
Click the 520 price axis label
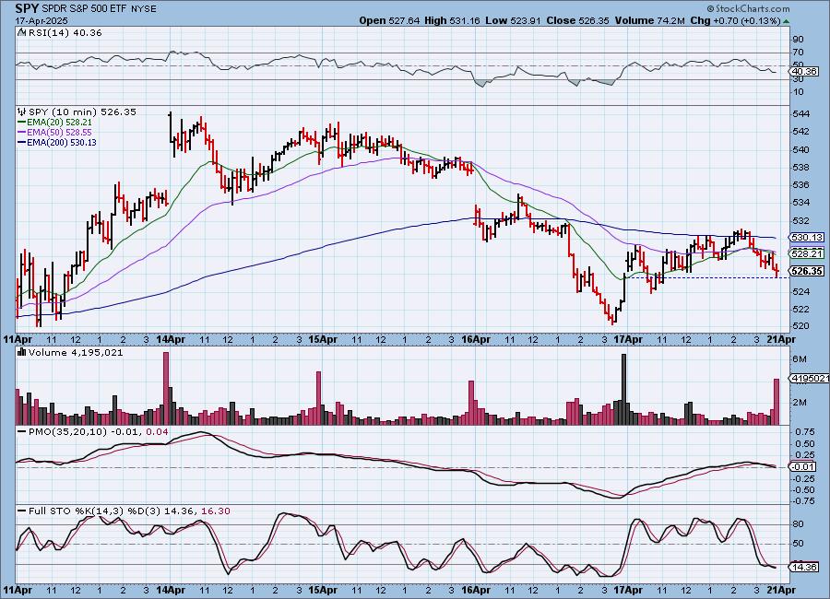click(800, 326)
